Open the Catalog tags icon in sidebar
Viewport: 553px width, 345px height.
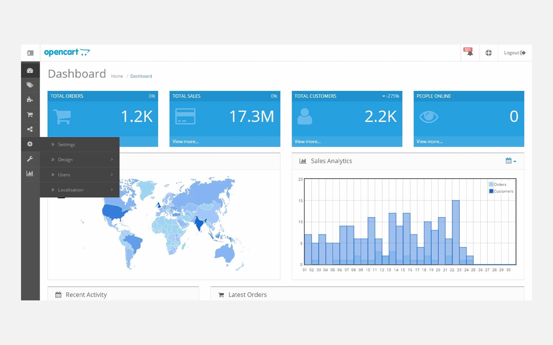click(x=30, y=85)
